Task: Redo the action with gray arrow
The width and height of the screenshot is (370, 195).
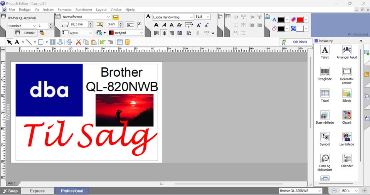Action: pos(111,42)
